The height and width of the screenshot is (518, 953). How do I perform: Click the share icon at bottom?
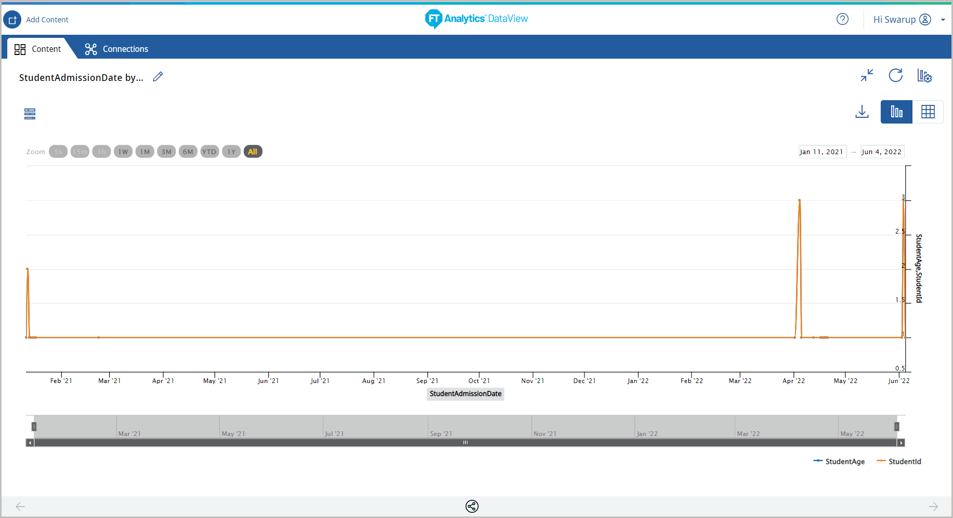pos(472,506)
